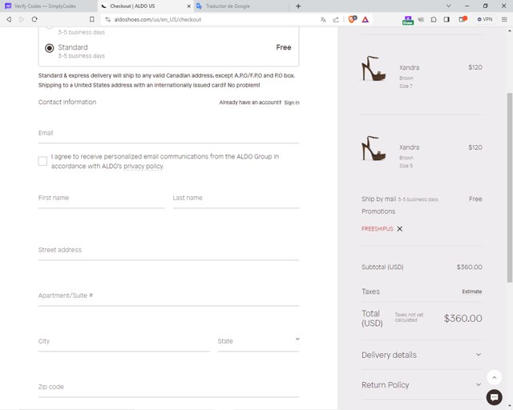Switch to Verify Codes SimplyCodes tab
Viewport: 513px width, 410px height.
[49, 6]
